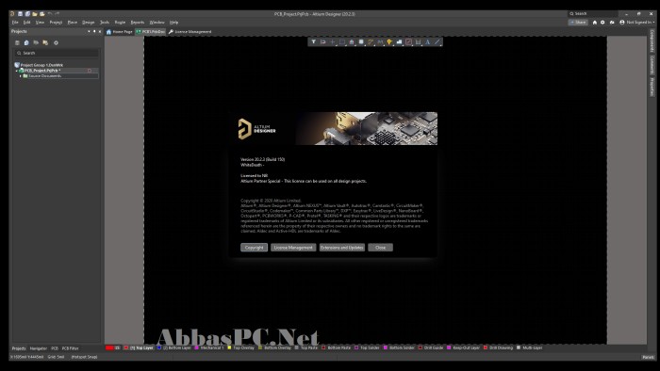Open the PCB Filter panel tab
The width and height of the screenshot is (660, 371).
click(71, 348)
